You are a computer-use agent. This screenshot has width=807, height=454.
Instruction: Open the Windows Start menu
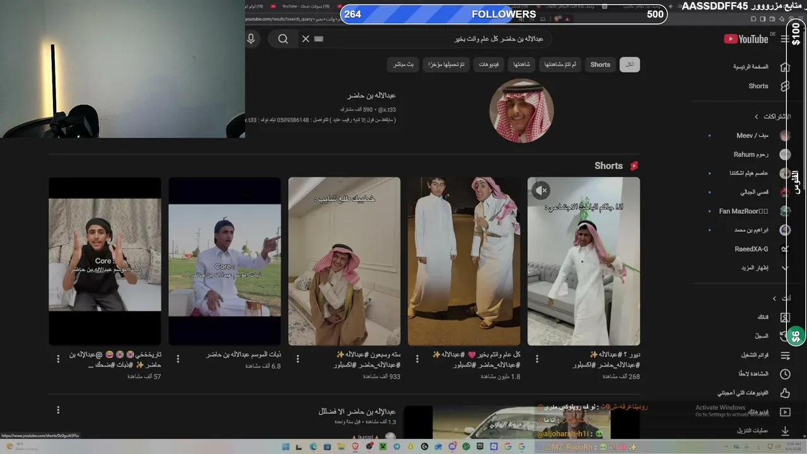coord(285,446)
